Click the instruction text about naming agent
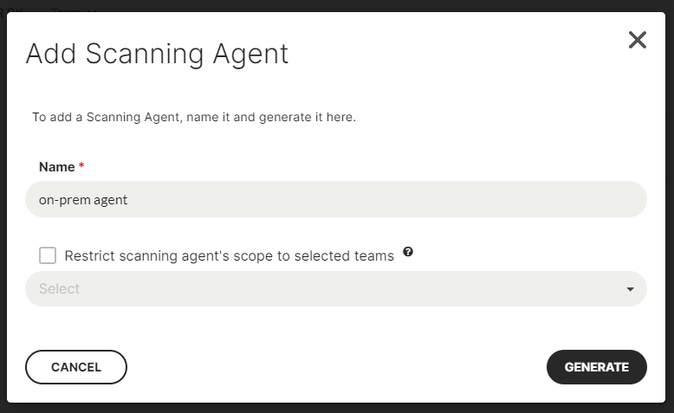Image resolution: width=674 pixels, height=413 pixels. pos(194,116)
